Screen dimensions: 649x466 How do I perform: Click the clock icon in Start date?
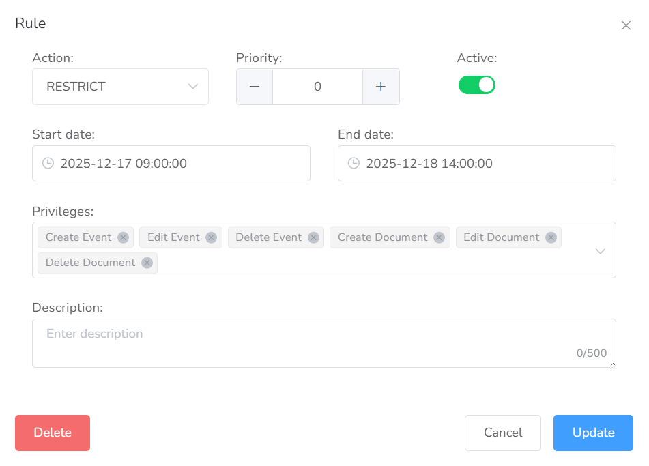[48, 164]
